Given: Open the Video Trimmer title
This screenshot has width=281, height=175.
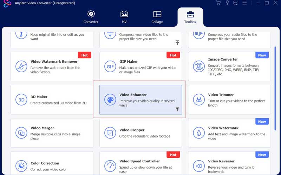Looking at the screenshot, I should [x=221, y=95].
